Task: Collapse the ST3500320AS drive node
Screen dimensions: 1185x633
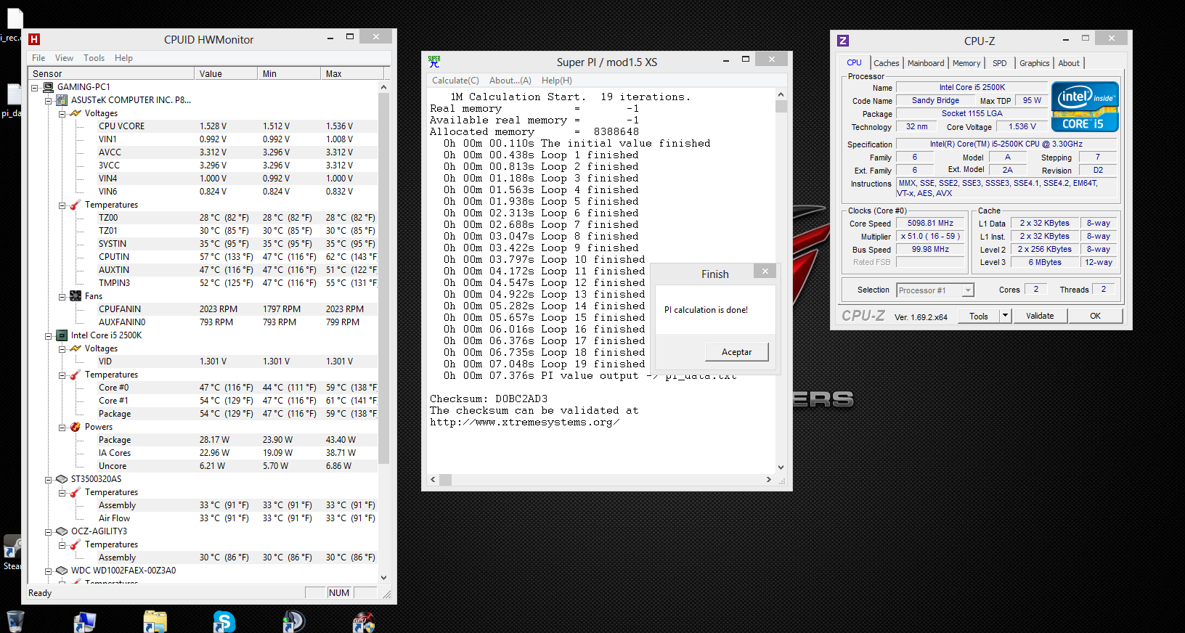Action: point(49,479)
